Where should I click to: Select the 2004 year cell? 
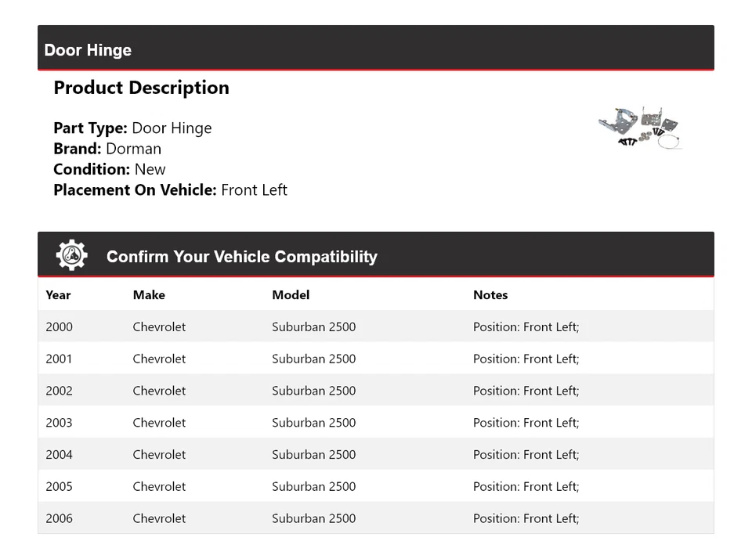(x=59, y=455)
